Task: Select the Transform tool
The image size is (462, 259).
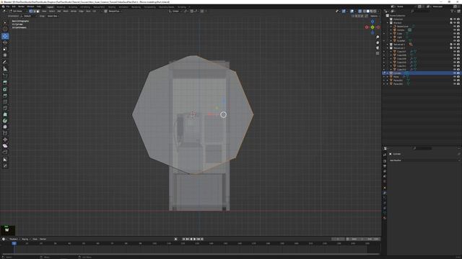Action: point(5,55)
